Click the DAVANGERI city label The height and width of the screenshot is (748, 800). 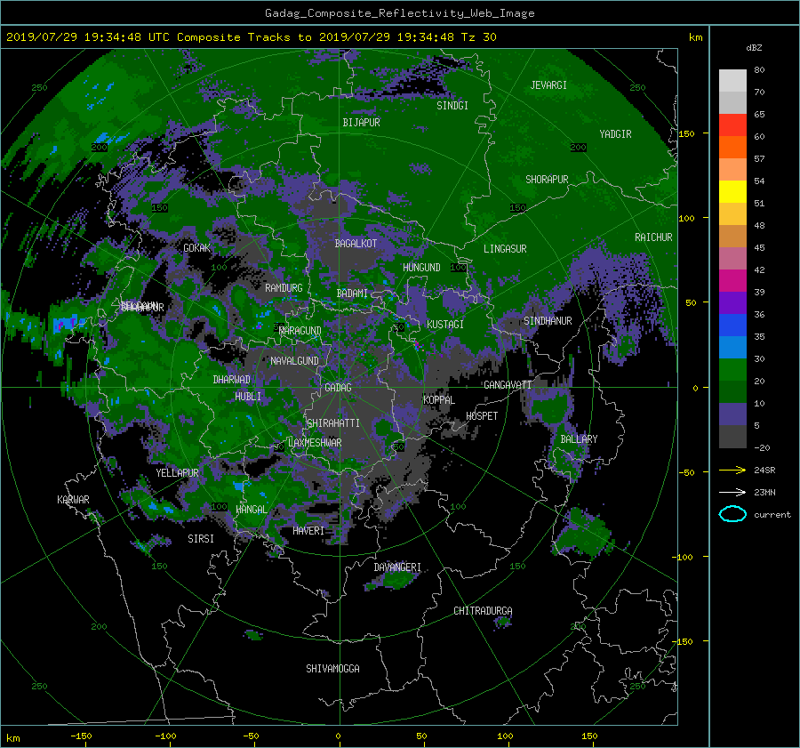pyautogui.click(x=397, y=567)
